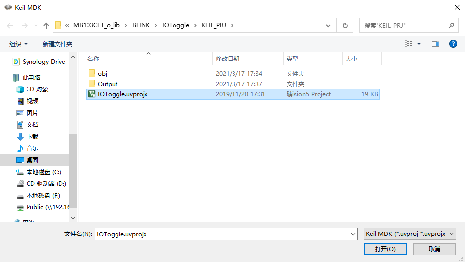Select the Output folder

click(x=108, y=84)
